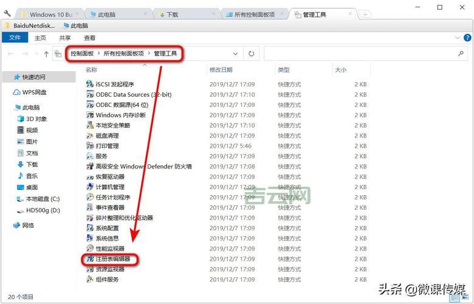
Task: Select 本地磁盘 (C:) in the navigation pane
Action: tap(38, 199)
